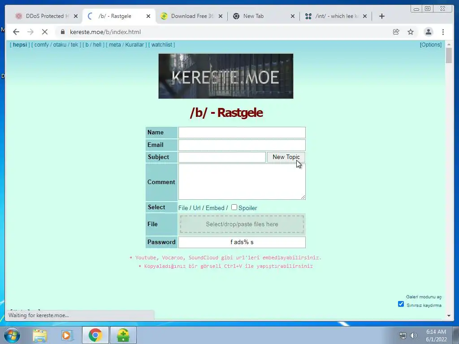
Task: Open the [Options] link
Action: pos(431,45)
